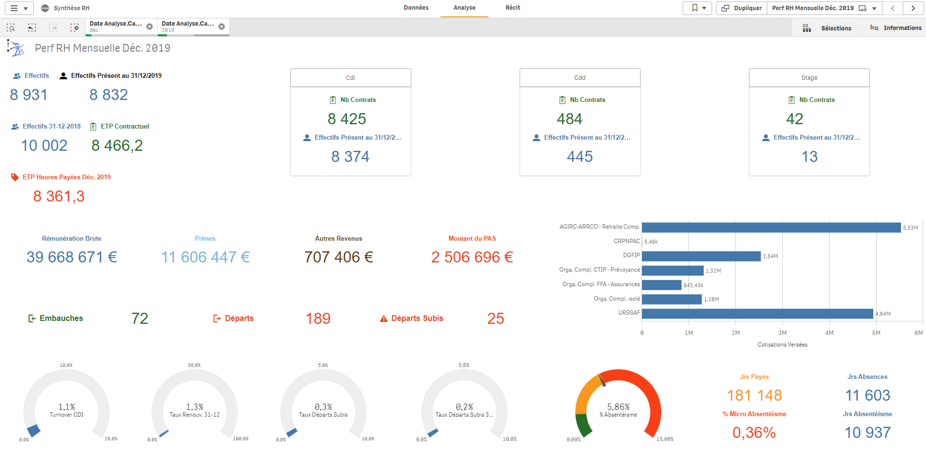This screenshot has width=926, height=464.
Task: Go to the previous sheet arrow
Action: pyautogui.click(x=893, y=8)
